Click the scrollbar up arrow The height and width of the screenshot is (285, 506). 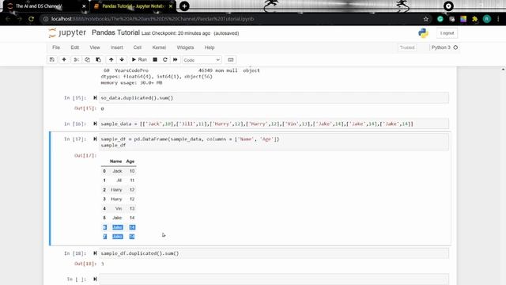coord(503,70)
